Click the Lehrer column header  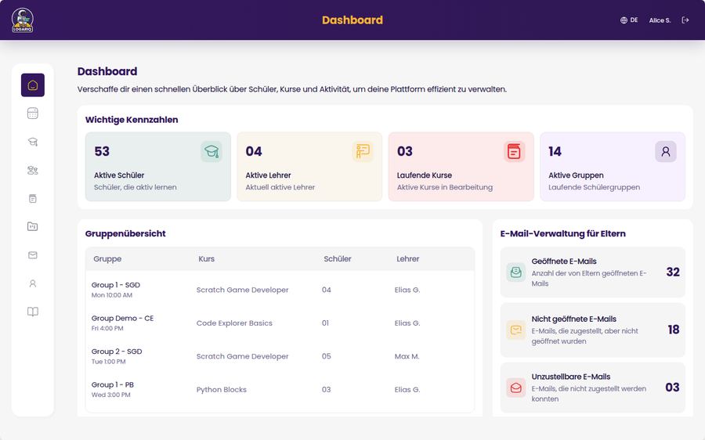[408, 259]
